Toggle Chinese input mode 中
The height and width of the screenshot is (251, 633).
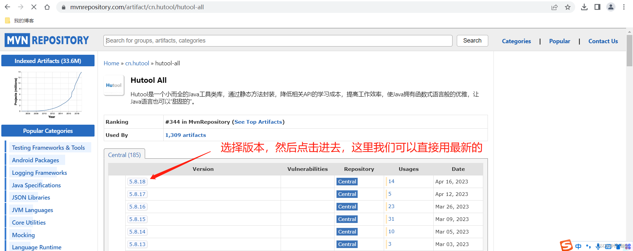point(578,246)
